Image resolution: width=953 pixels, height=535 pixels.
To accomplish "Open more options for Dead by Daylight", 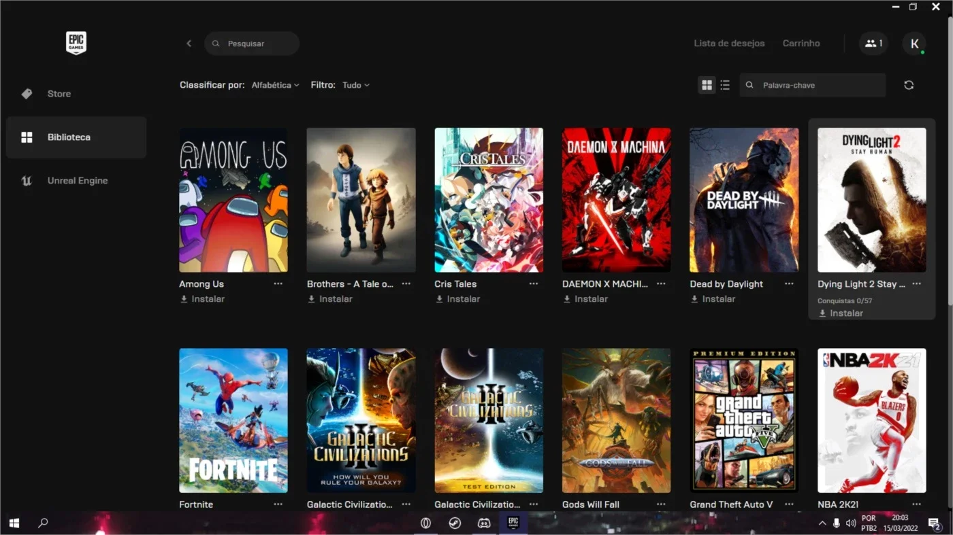I will (x=789, y=283).
